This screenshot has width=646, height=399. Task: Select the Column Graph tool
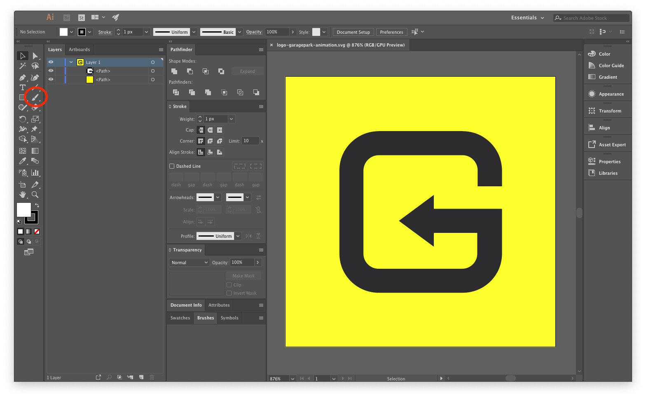point(35,173)
